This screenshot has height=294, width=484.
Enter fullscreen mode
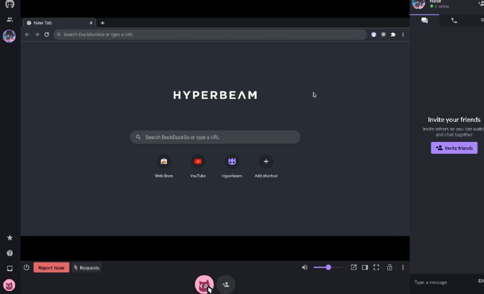(376, 267)
